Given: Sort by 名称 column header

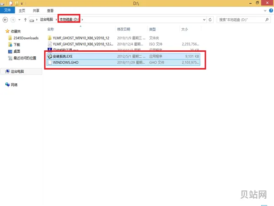Looking at the screenshot, I should pyautogui.click(x=51, y=29).
